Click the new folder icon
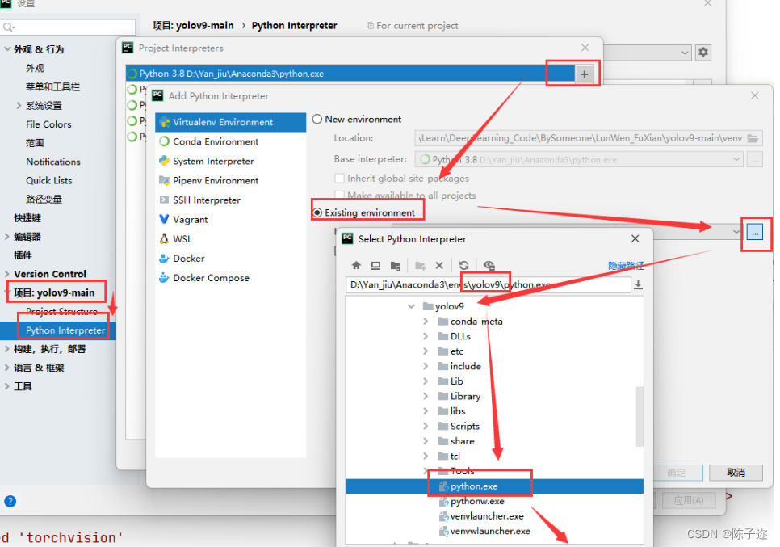 pyautogui.click(x=420, y=265)
